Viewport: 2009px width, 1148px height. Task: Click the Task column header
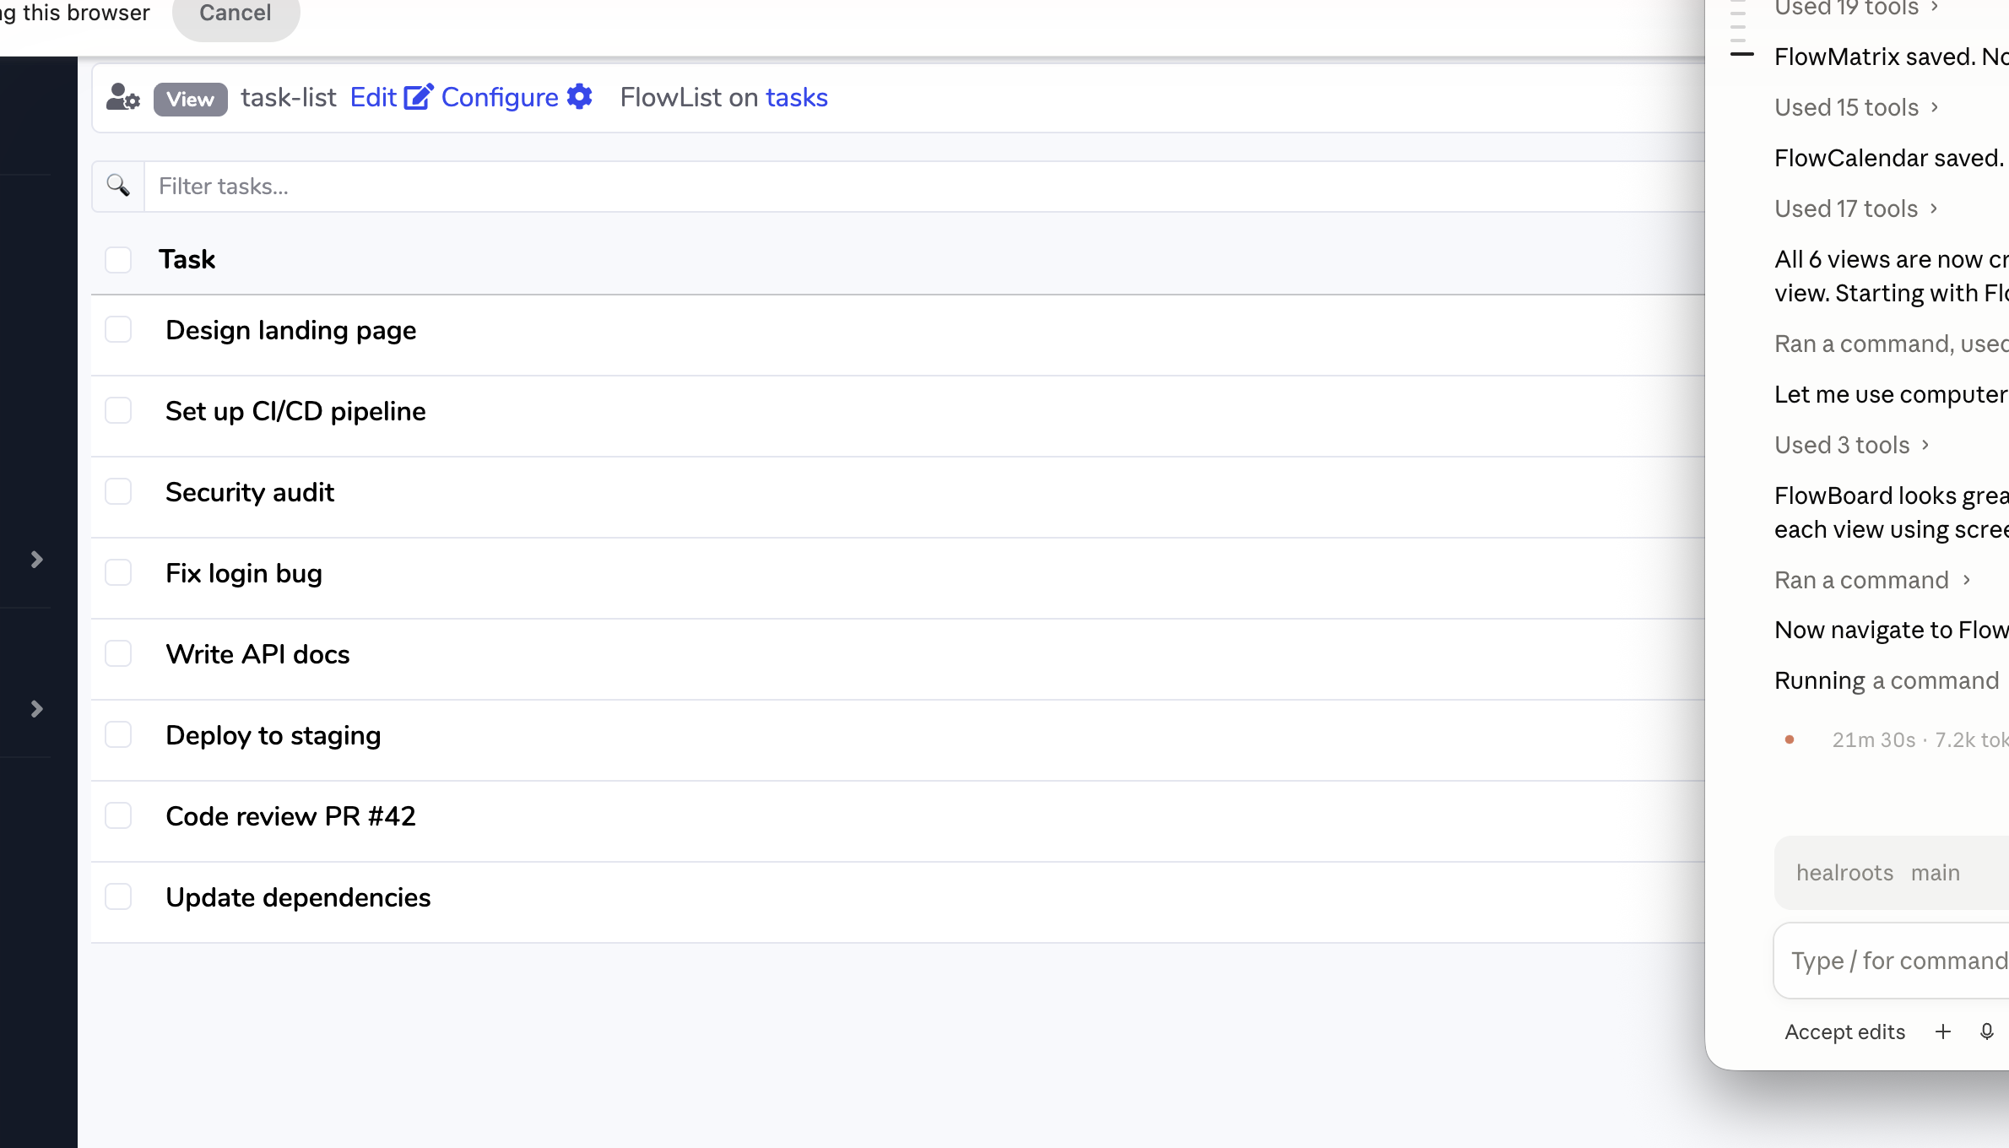(187, 259)
